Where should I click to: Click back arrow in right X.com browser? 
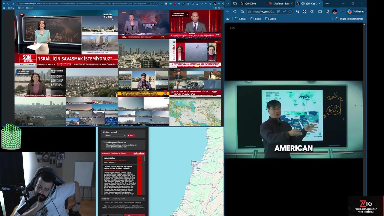tap(227, 11)
